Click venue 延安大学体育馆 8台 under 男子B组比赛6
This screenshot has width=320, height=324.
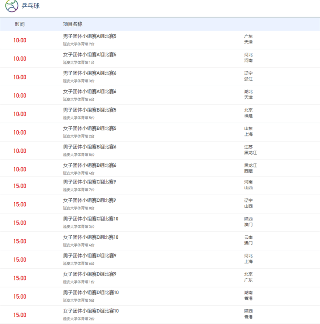[79, 155]
